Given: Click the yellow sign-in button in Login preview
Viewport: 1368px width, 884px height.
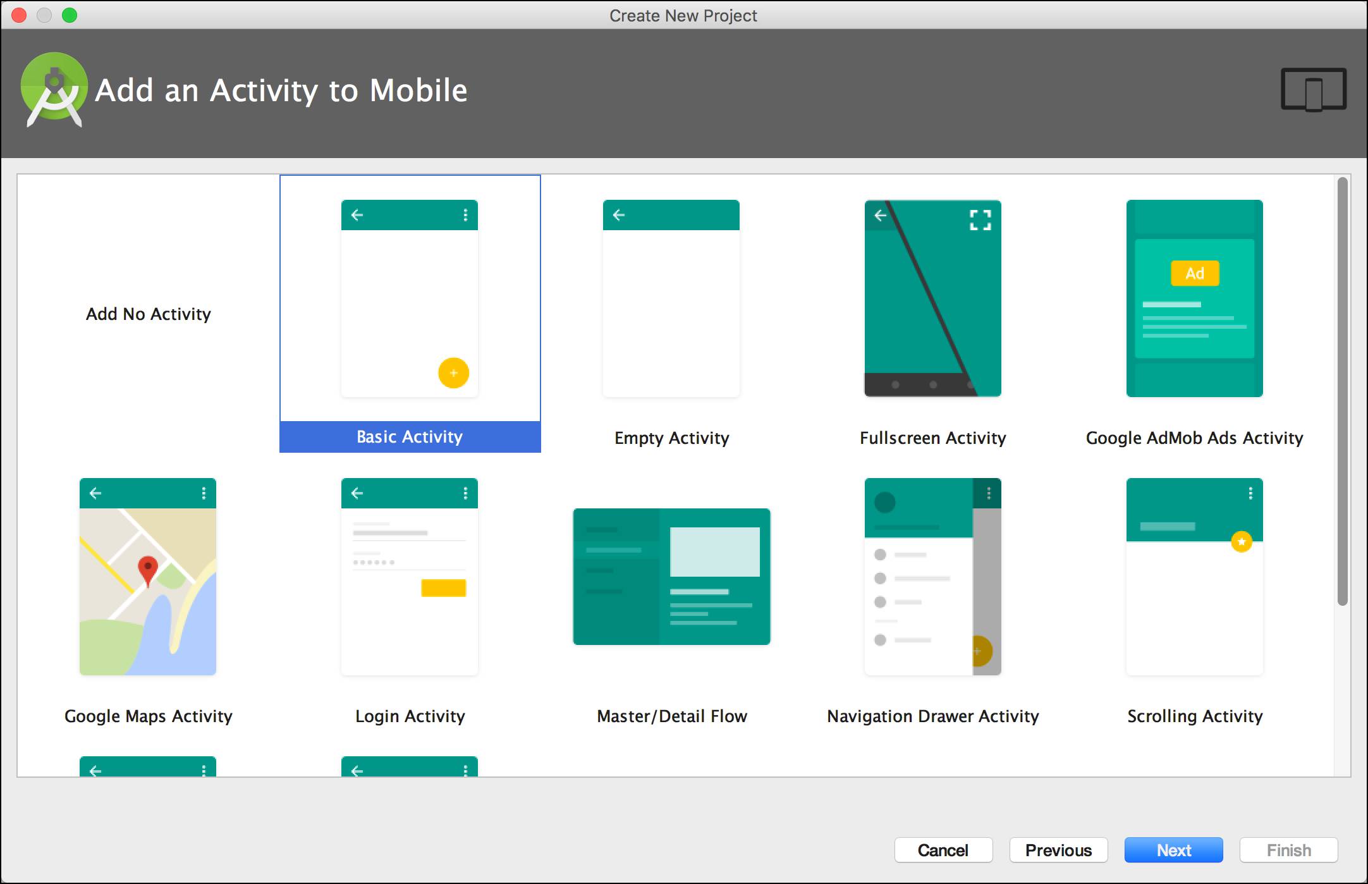Looking at the screenshot, I should [x=444, y=588].
